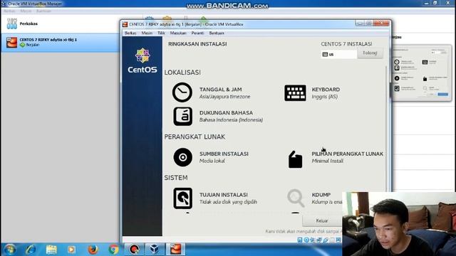The height and width of the screenshot is (256, 456).
Task: Select CENTOS 7 RIFKY VM icon in list
Action: click(x=11, y=43)
